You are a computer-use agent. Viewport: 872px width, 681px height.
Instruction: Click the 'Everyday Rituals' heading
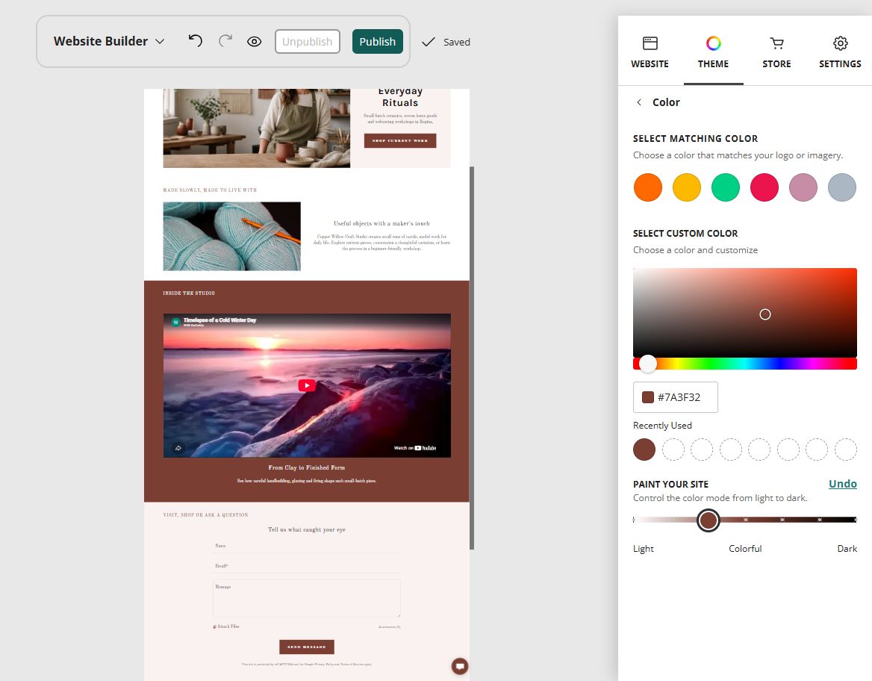tap(400, 97)
